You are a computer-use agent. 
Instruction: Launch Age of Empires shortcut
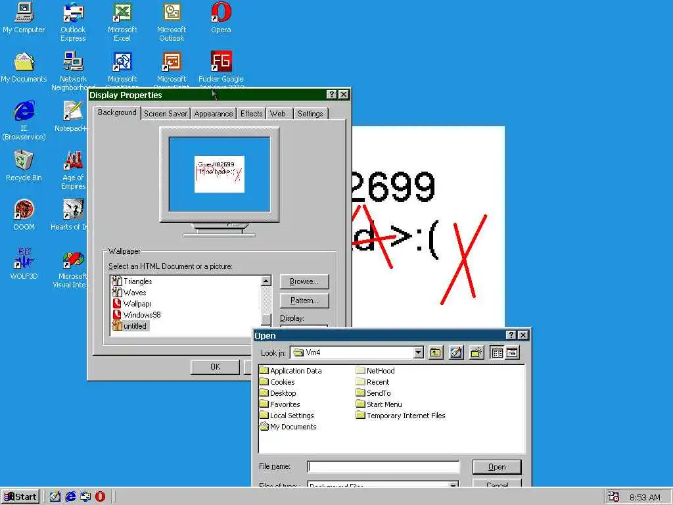[73, 170]
